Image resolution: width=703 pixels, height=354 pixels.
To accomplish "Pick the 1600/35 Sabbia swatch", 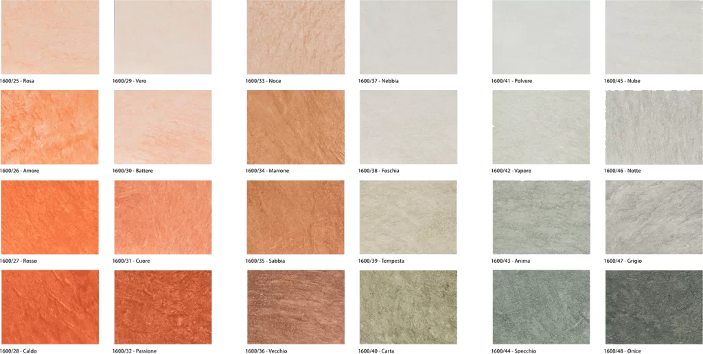I will click(x=296, y=217).
